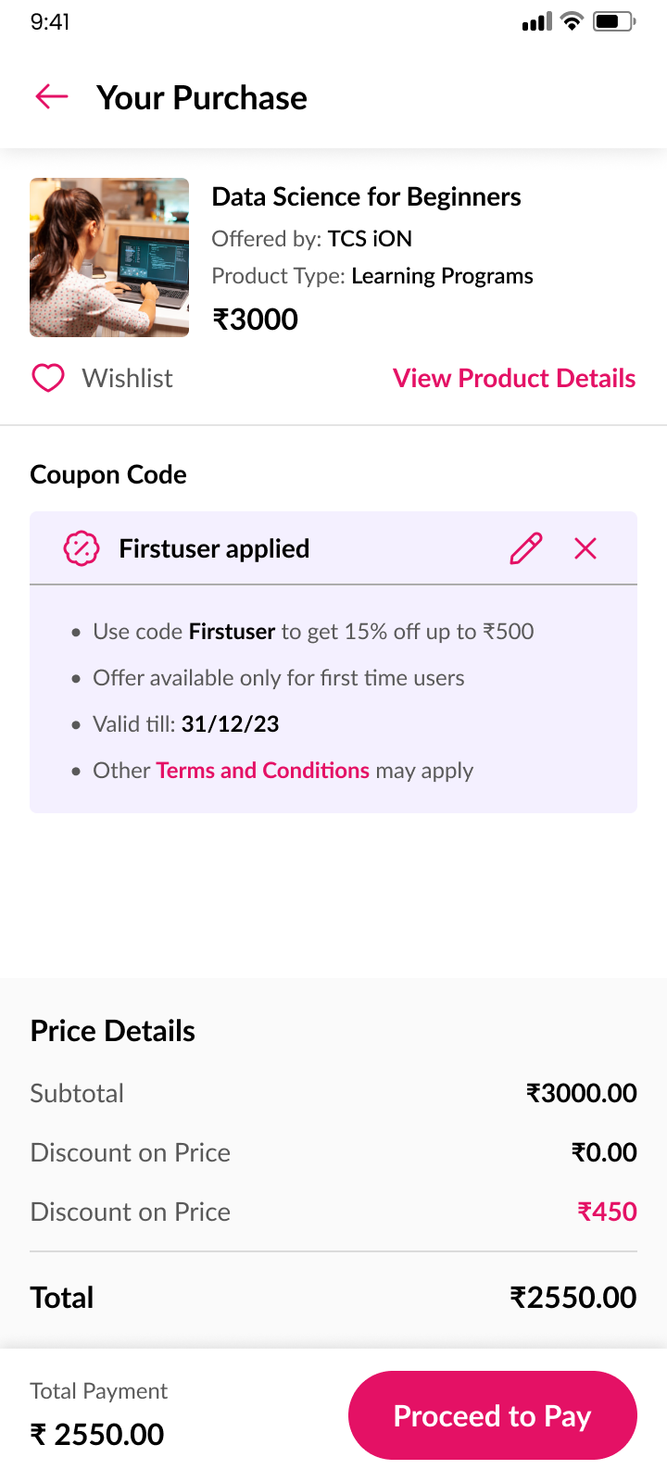Open the Terms and Conditions link
This screenshot has height=1482, width=667.
262,771
